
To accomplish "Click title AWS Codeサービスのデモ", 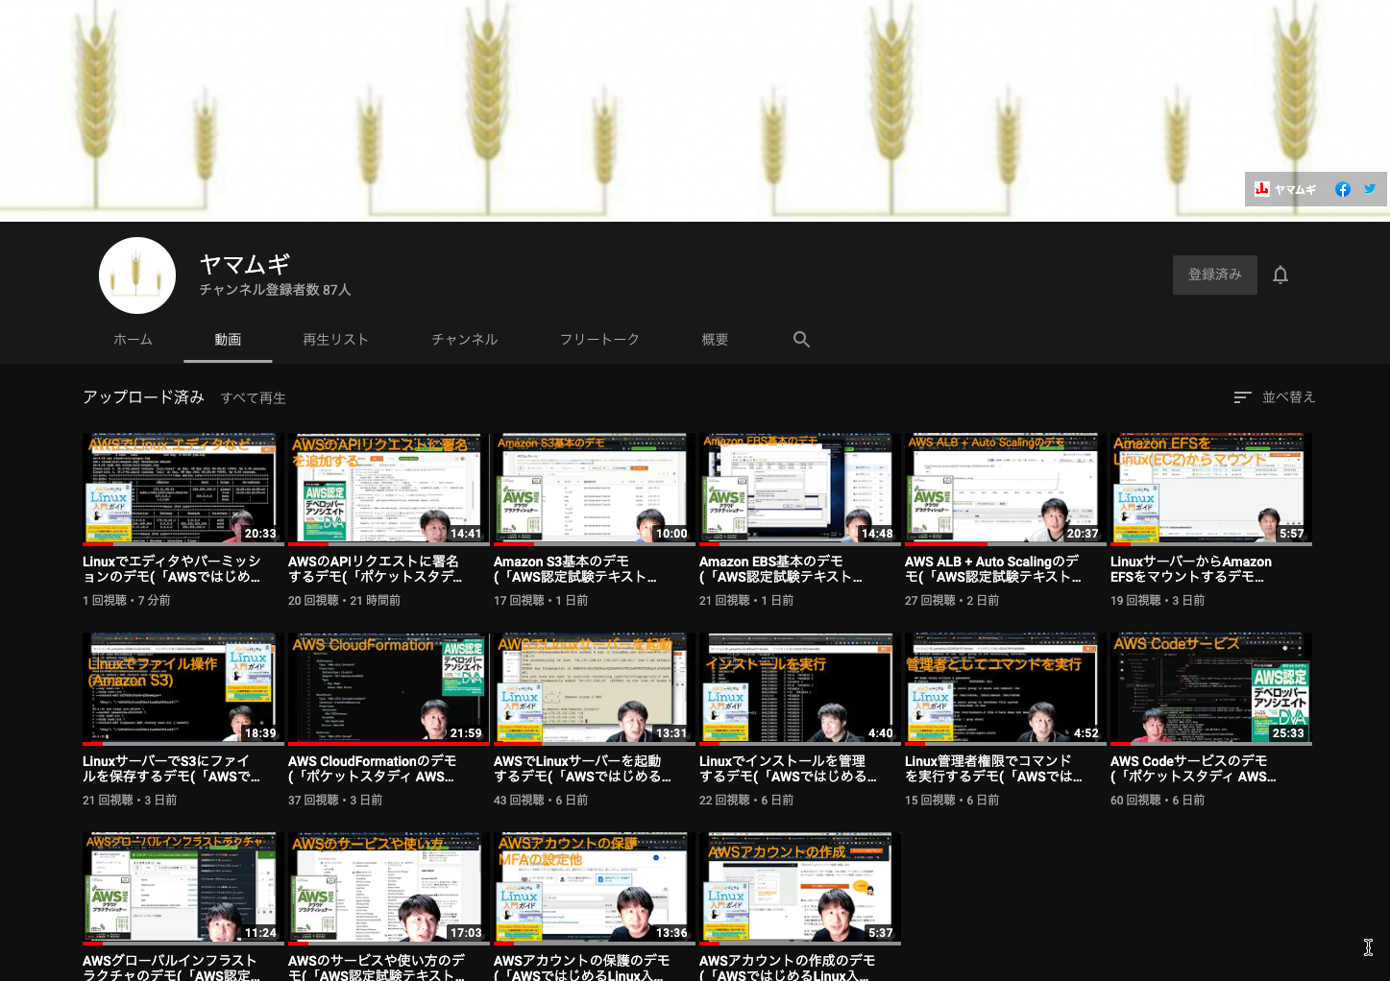I will 1194,769.
